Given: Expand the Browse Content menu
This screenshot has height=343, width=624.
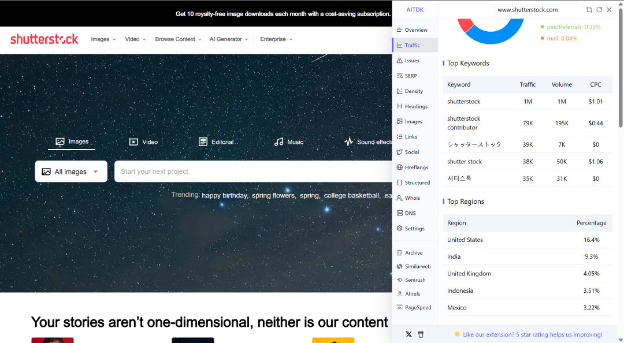Looking at the screenshot, I should tap(178, 39).
